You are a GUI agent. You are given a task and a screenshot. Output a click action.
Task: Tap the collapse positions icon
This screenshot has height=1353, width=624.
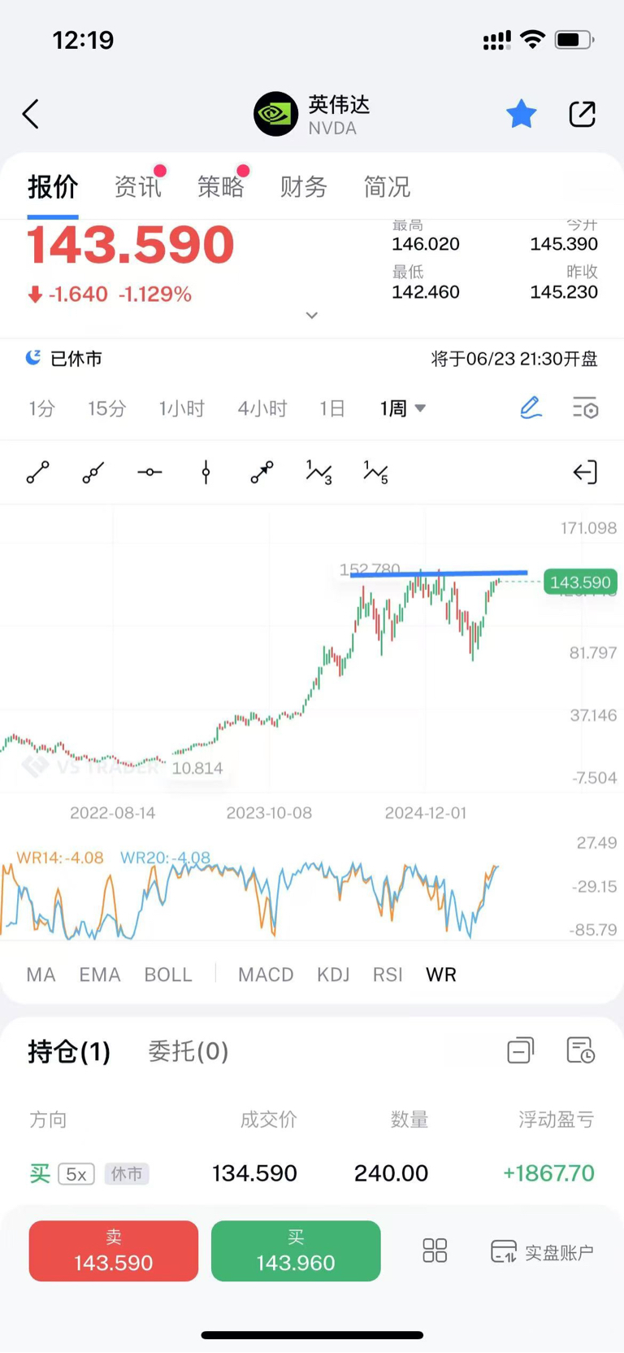521,1050
